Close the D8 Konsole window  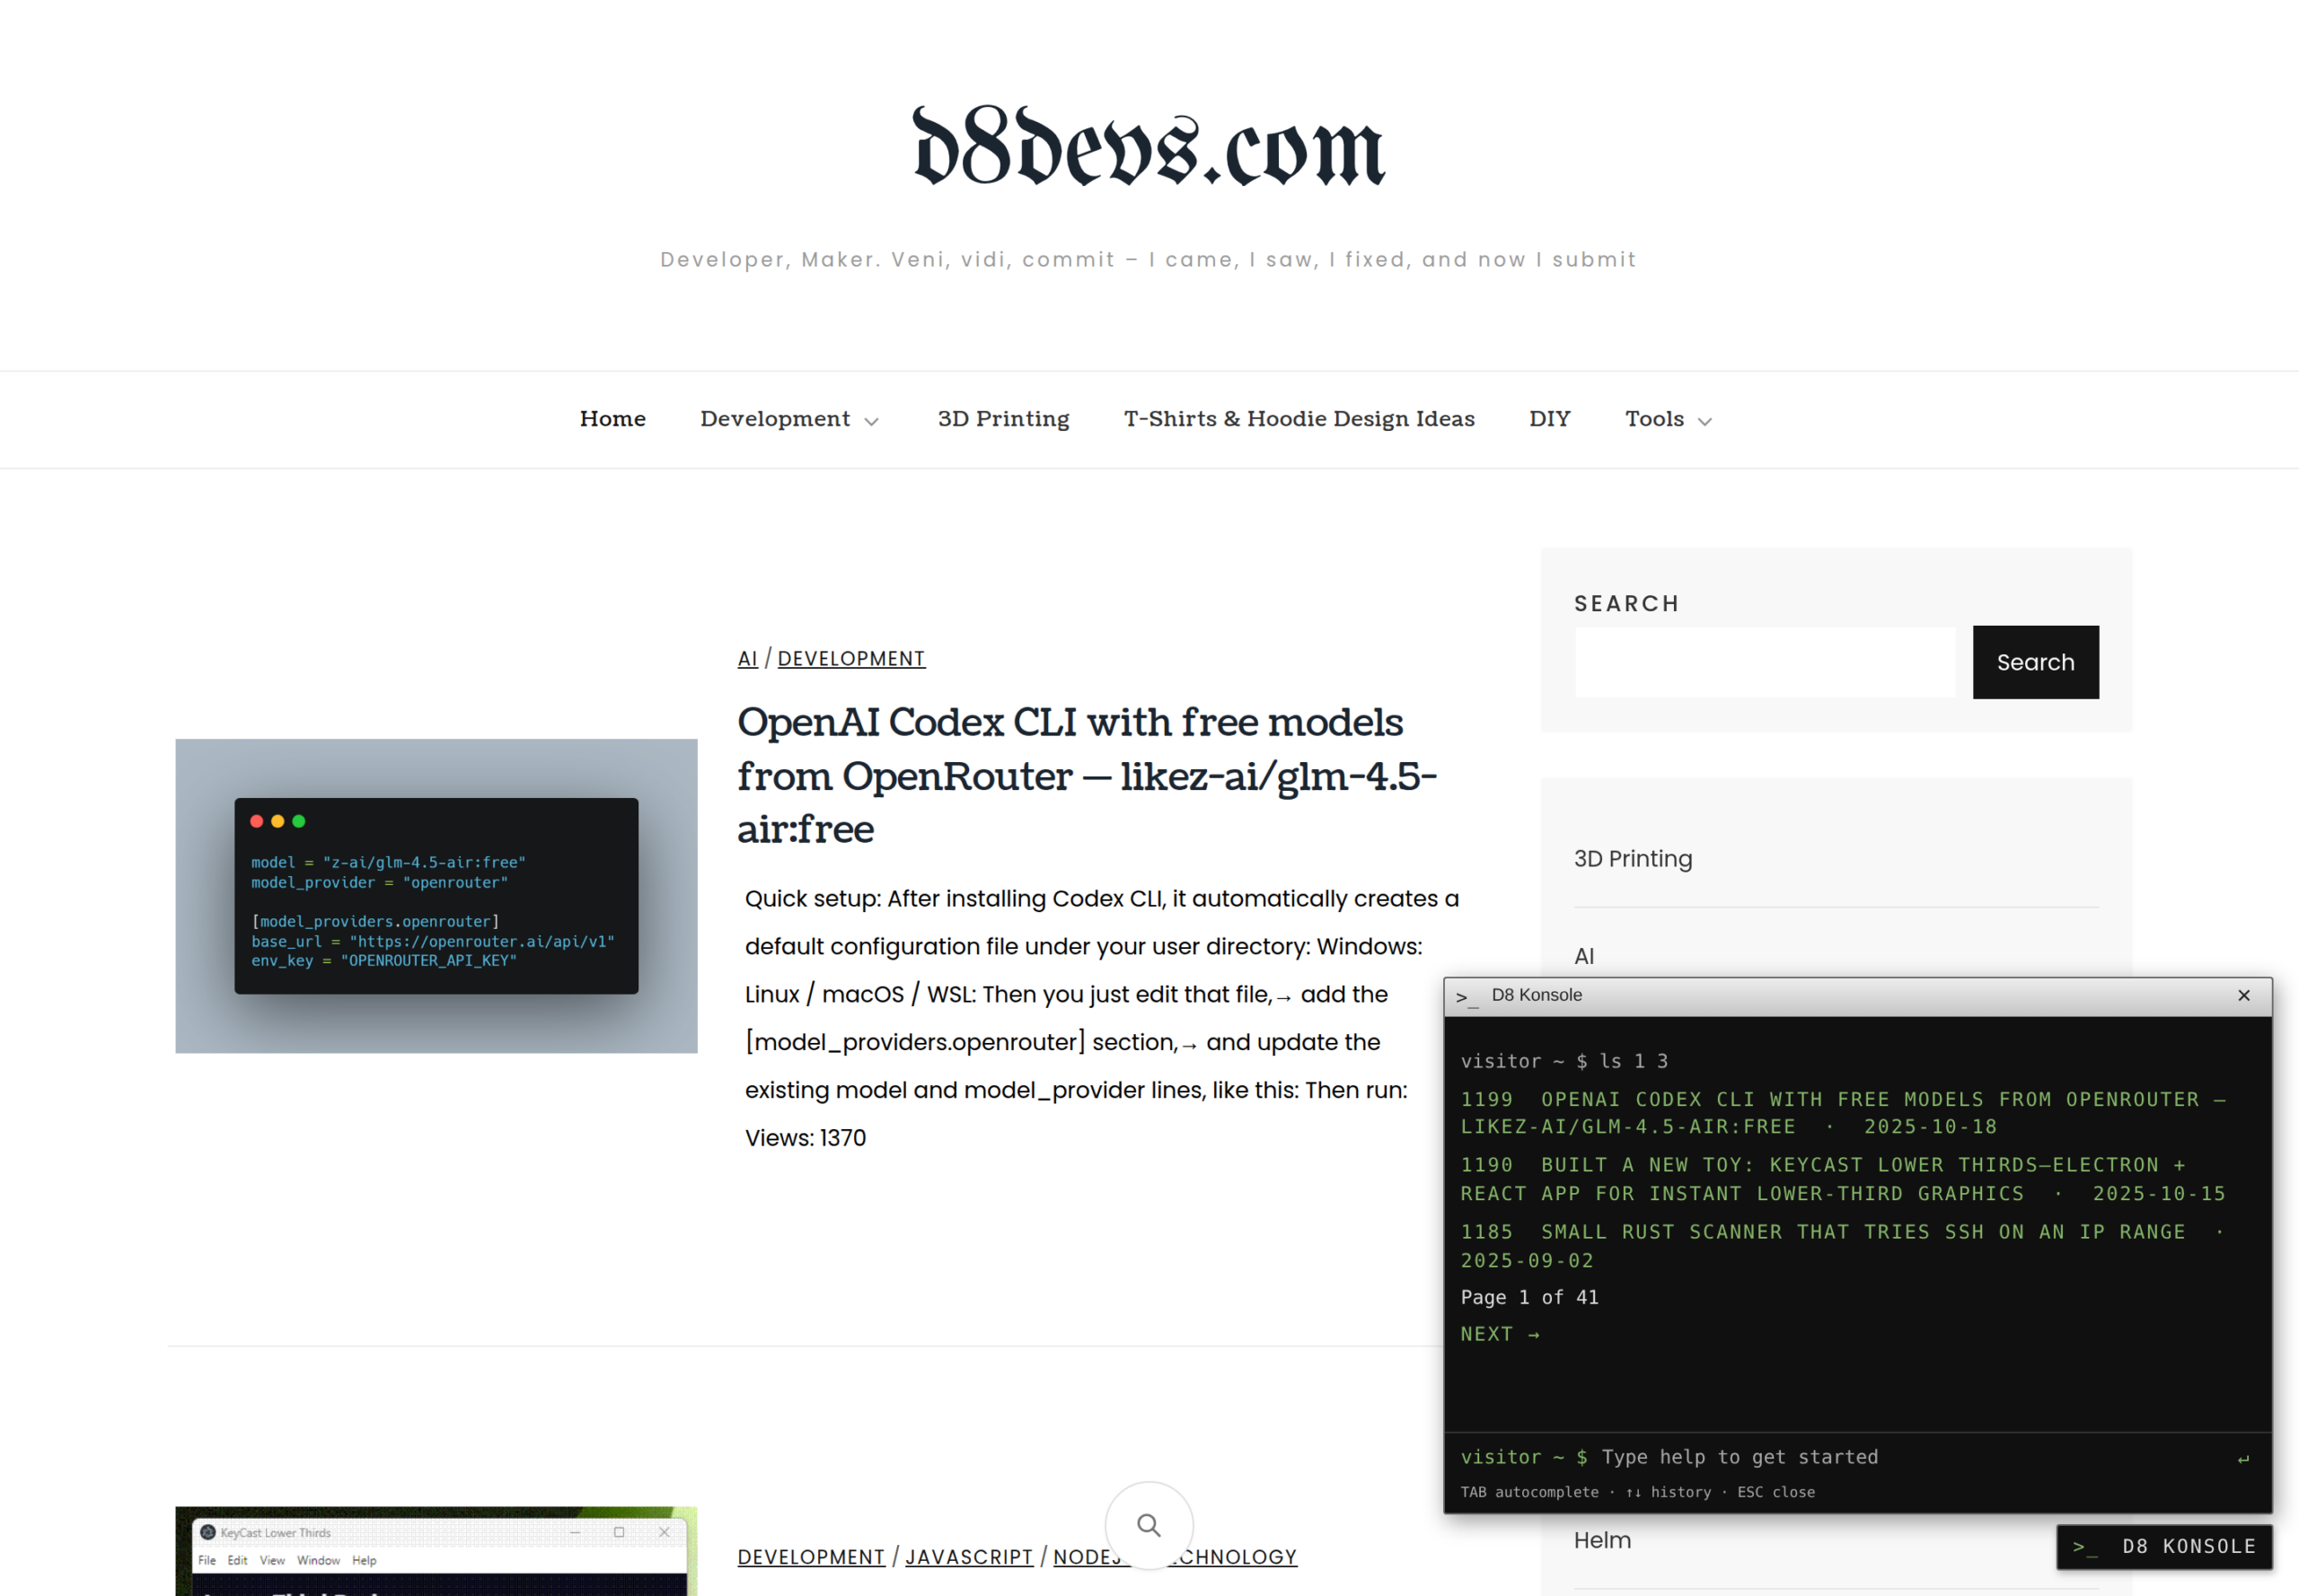pyautogui.click(x=2244, y=996)
